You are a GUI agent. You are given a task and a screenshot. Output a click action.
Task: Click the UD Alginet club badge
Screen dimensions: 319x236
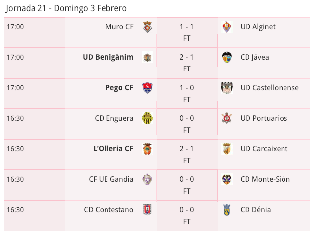pos(227,27)
